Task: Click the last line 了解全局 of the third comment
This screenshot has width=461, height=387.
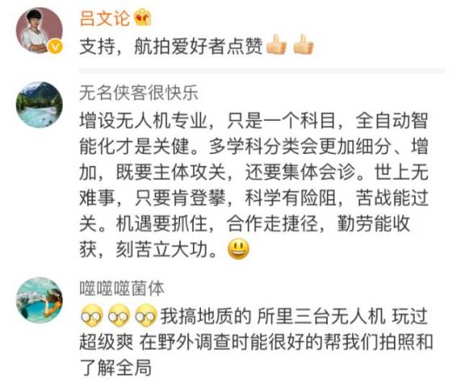Action: pyautogui.click(x=115, y=368)
